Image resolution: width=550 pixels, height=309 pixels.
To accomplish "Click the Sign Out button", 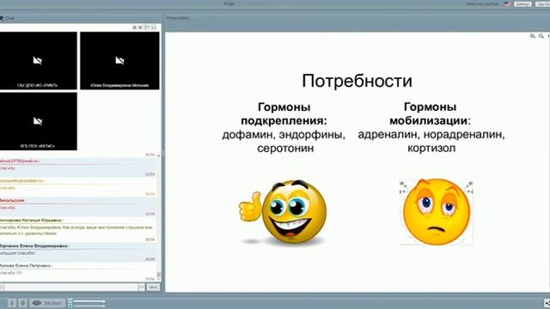I will click(543, 3).
